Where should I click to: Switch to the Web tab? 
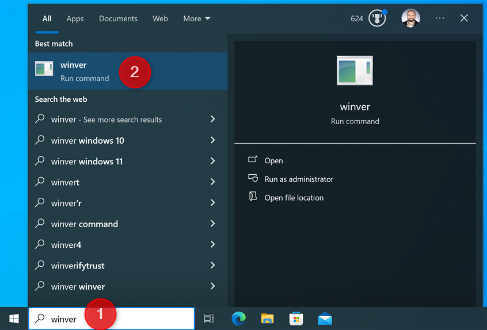click(x=160, y=18)
